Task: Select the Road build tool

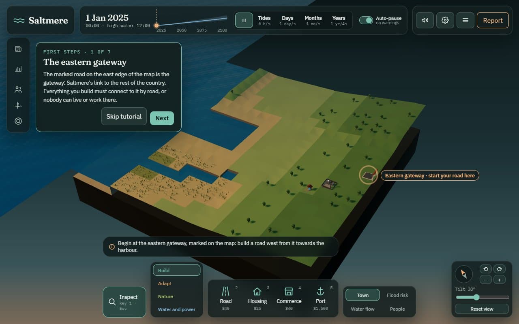Action: 226,298
